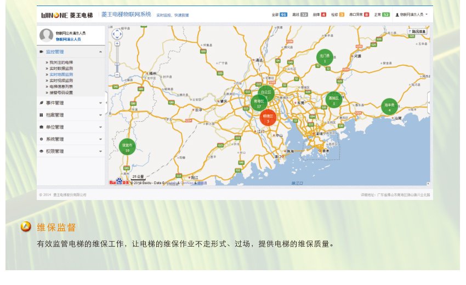Click the 南海区 cluster marker showing 17
Viewport: 466px width, 285px height.
[x=259, y=103]
